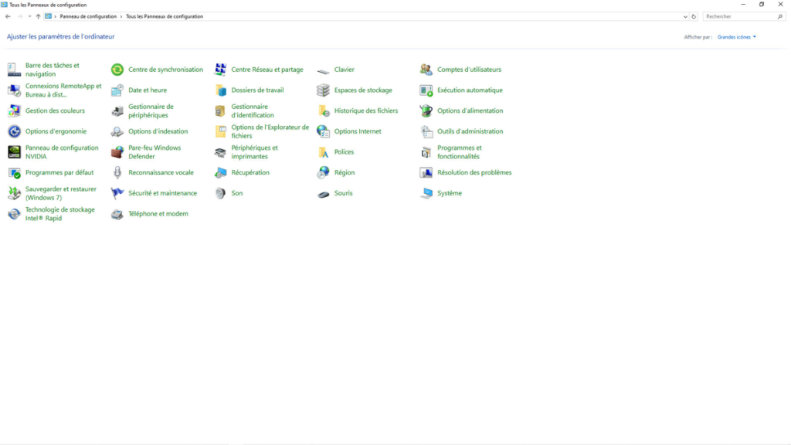Click the back navigation arrow
This screenshot has height=445, width=791.
coord(8,15)
